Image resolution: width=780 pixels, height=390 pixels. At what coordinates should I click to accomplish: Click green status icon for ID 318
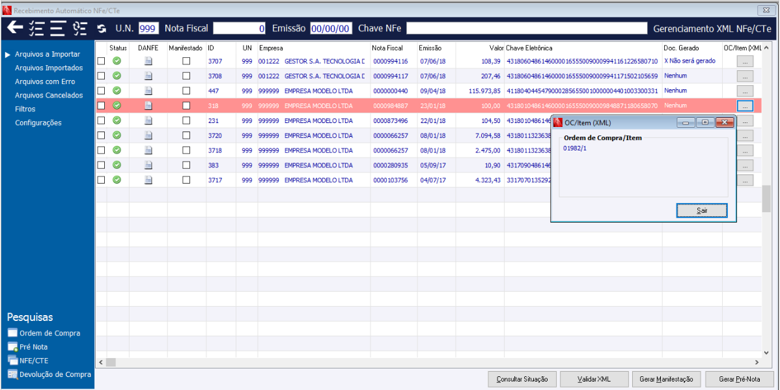117,105
